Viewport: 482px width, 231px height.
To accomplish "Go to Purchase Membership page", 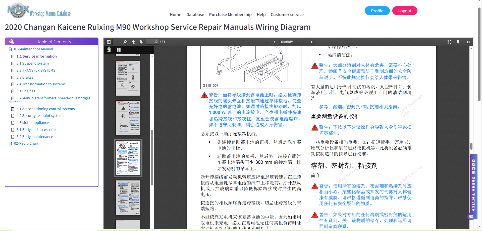I will coord(230,15).
